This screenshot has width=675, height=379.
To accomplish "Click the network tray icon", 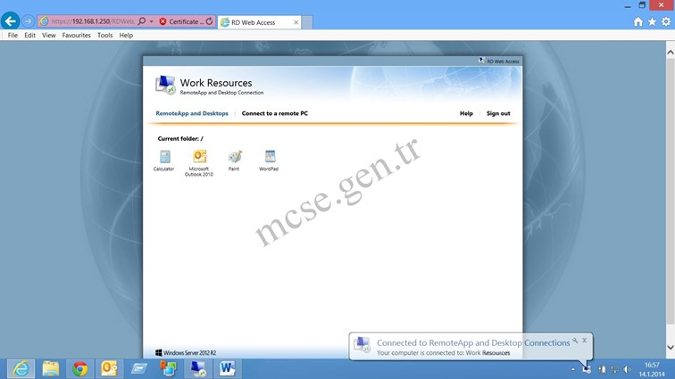I will 614,369.
